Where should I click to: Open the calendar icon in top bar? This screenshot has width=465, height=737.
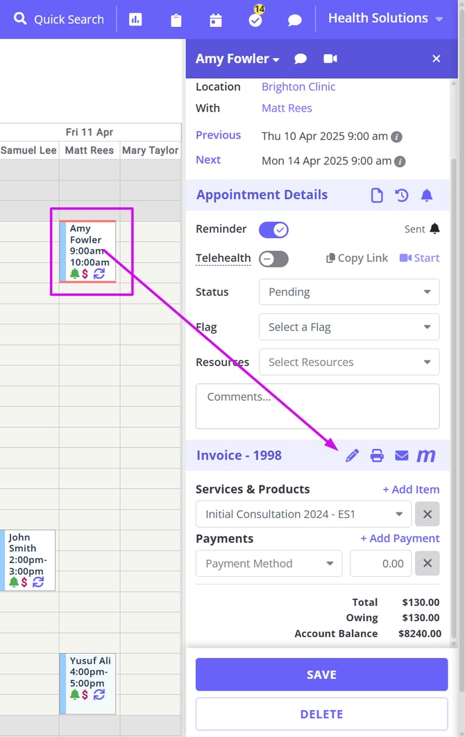(x=216, y=20)
